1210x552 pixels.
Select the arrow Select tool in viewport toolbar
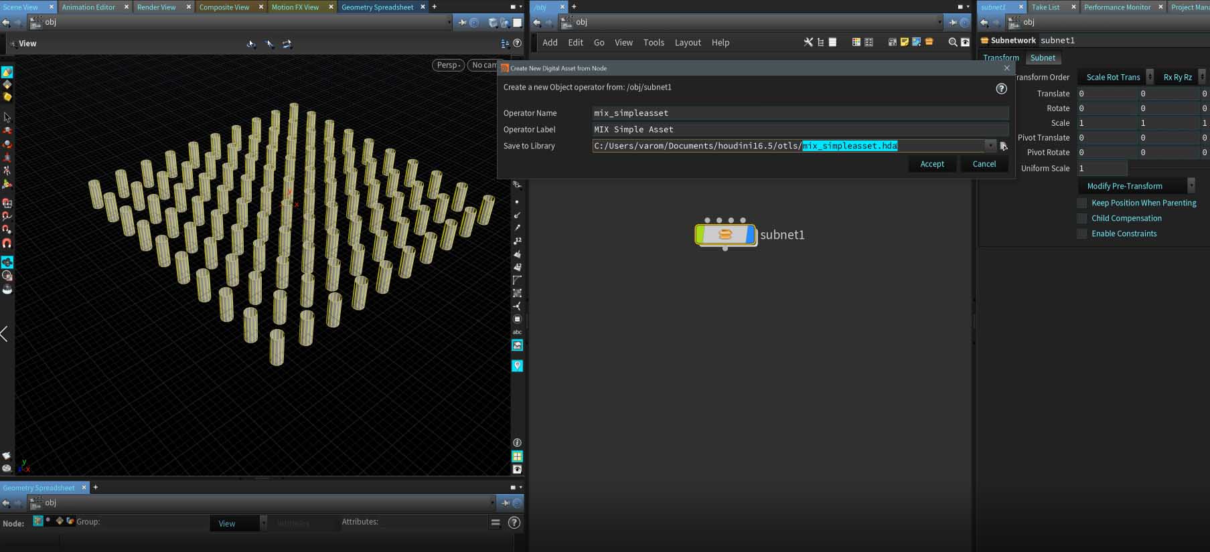click(7, 117)
